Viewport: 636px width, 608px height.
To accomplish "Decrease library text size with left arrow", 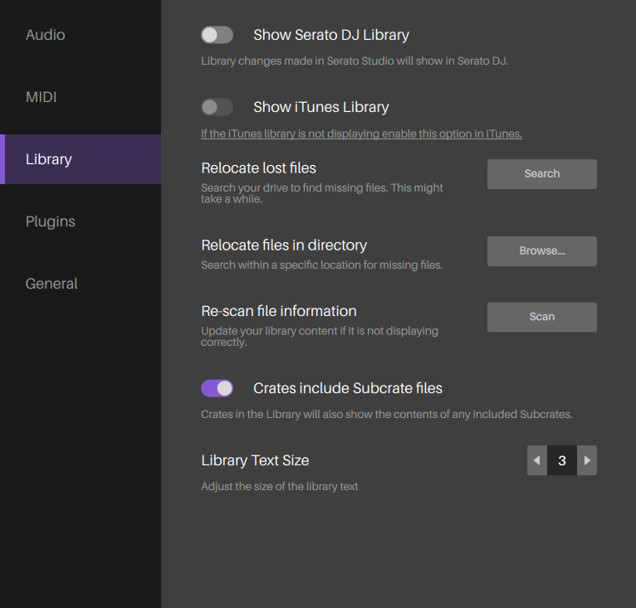I will click(x=537, y=460).
